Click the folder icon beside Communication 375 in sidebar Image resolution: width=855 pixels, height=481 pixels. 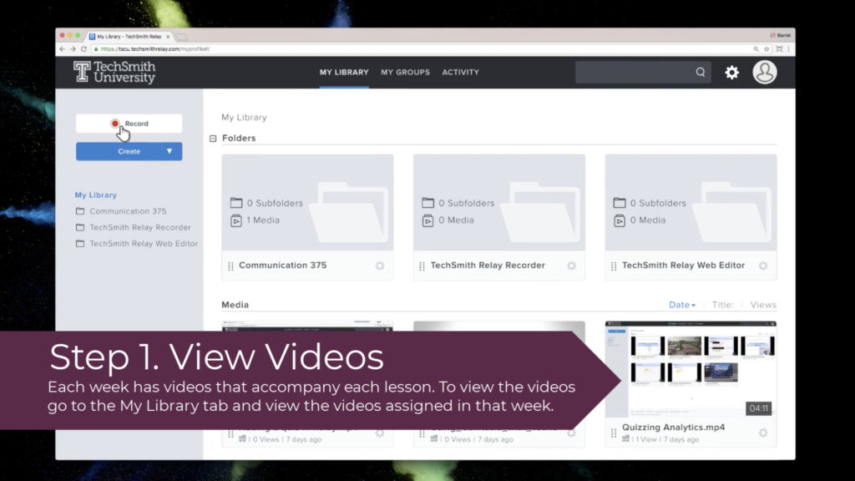tap(80, 211)
